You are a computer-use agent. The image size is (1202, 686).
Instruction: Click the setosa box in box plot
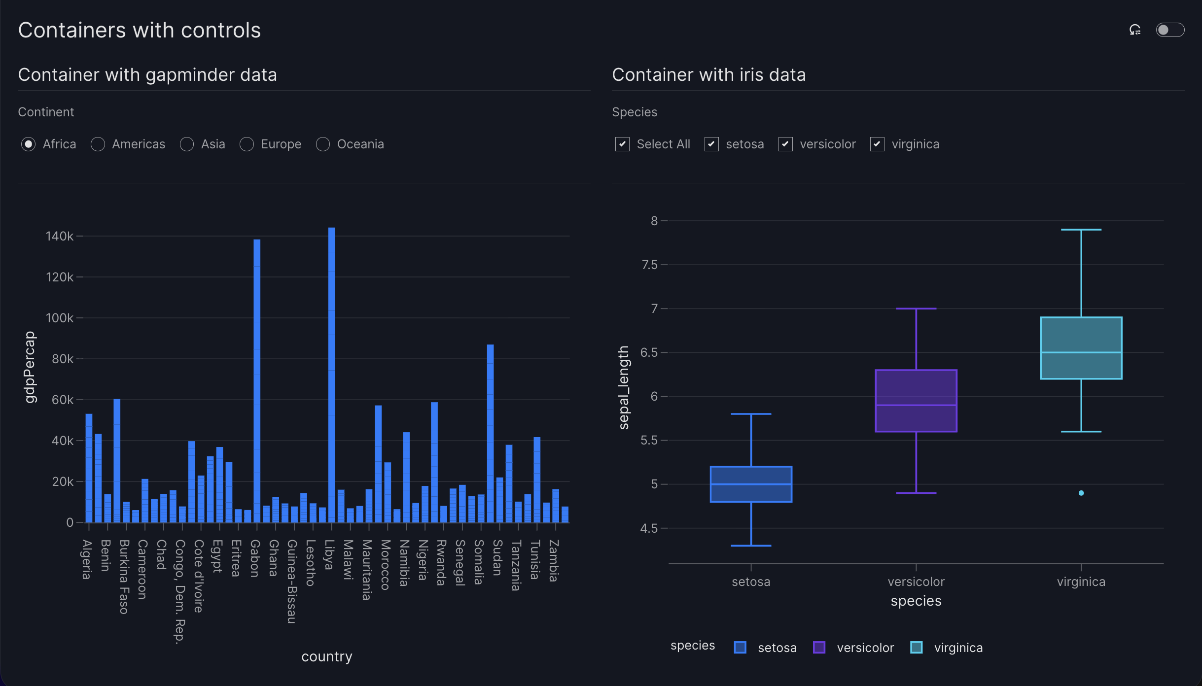tap(751, 484)
